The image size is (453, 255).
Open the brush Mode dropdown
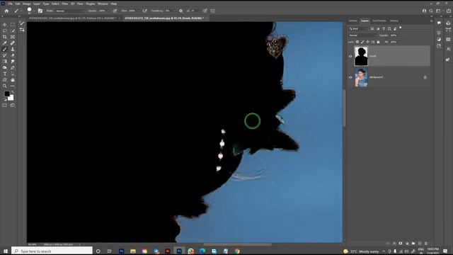69,11
